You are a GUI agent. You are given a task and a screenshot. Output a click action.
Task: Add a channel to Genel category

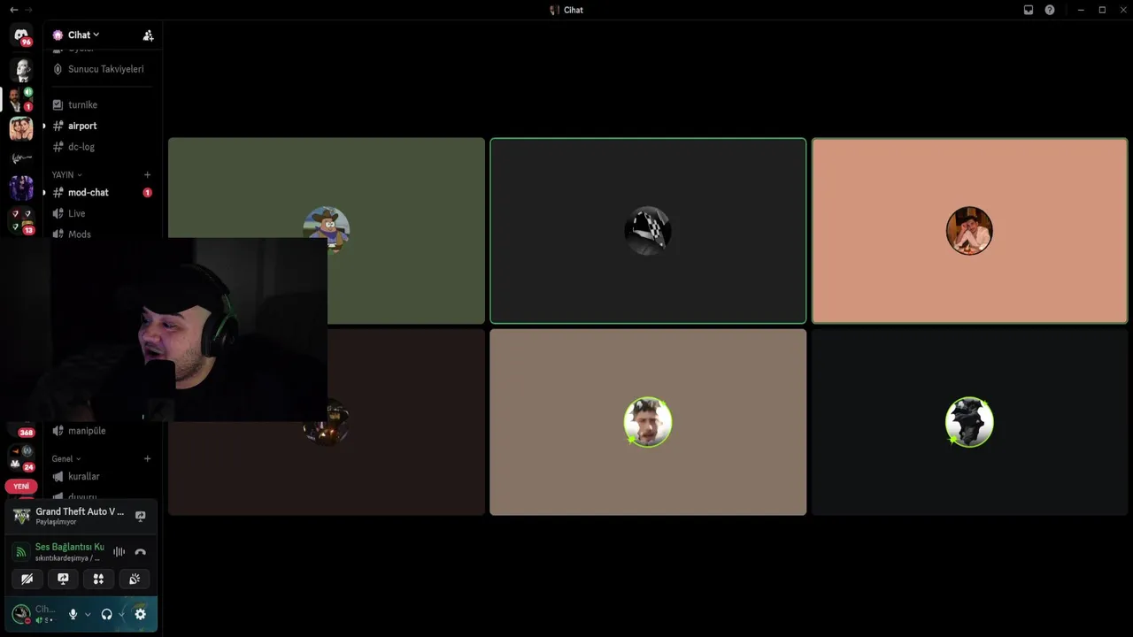coord(147,459)
